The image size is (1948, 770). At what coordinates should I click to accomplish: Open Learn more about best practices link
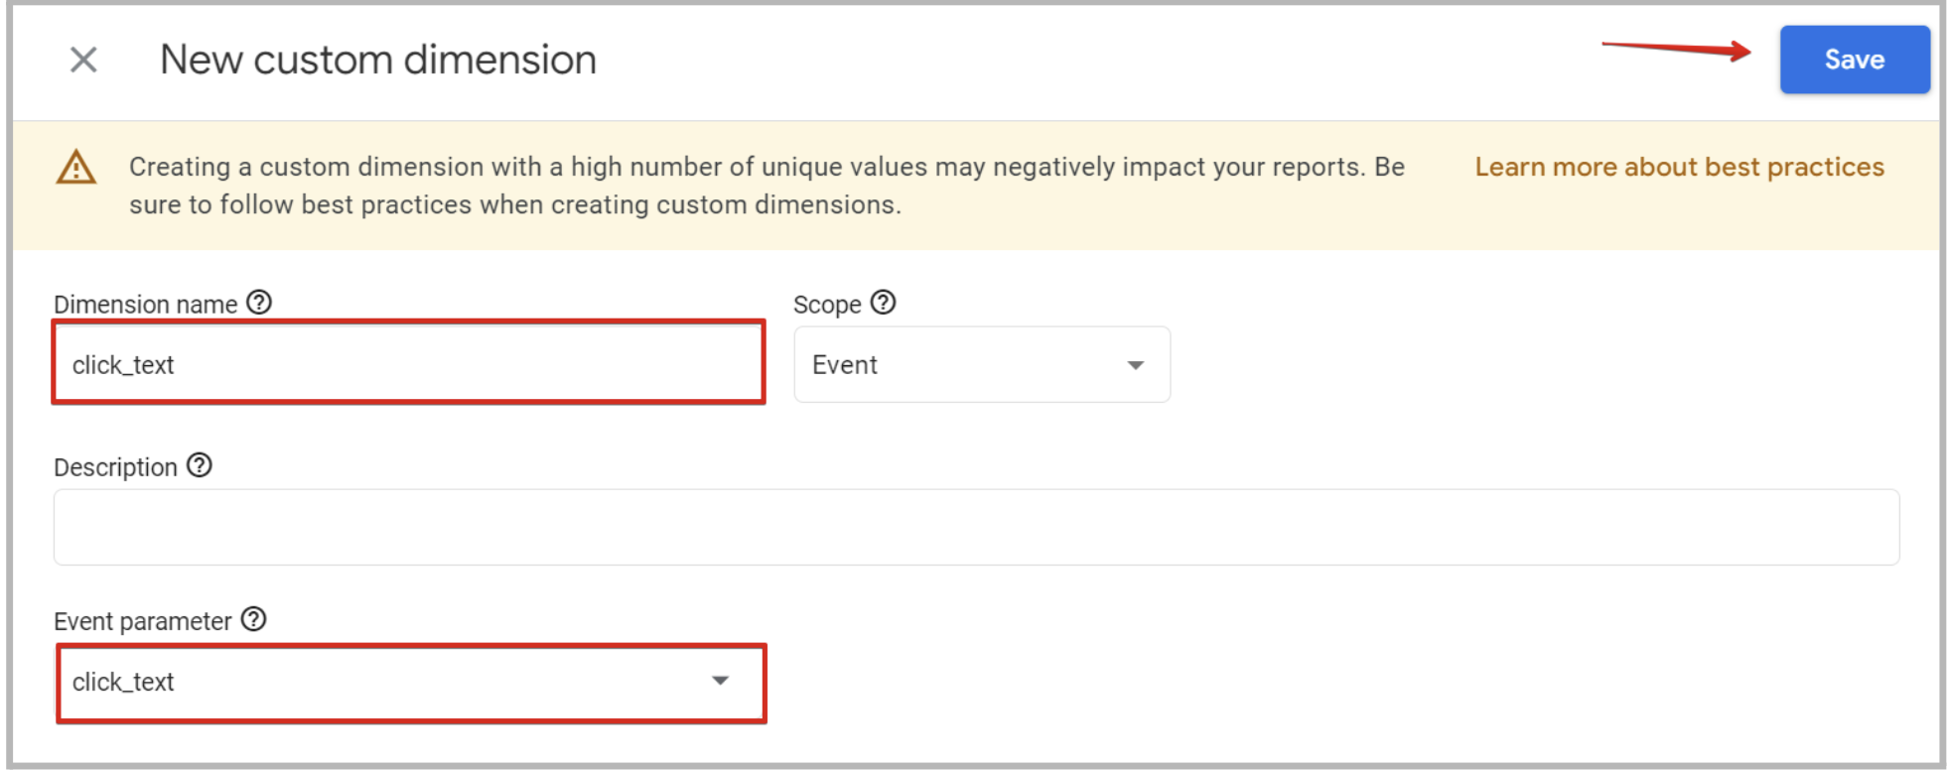1679,167
